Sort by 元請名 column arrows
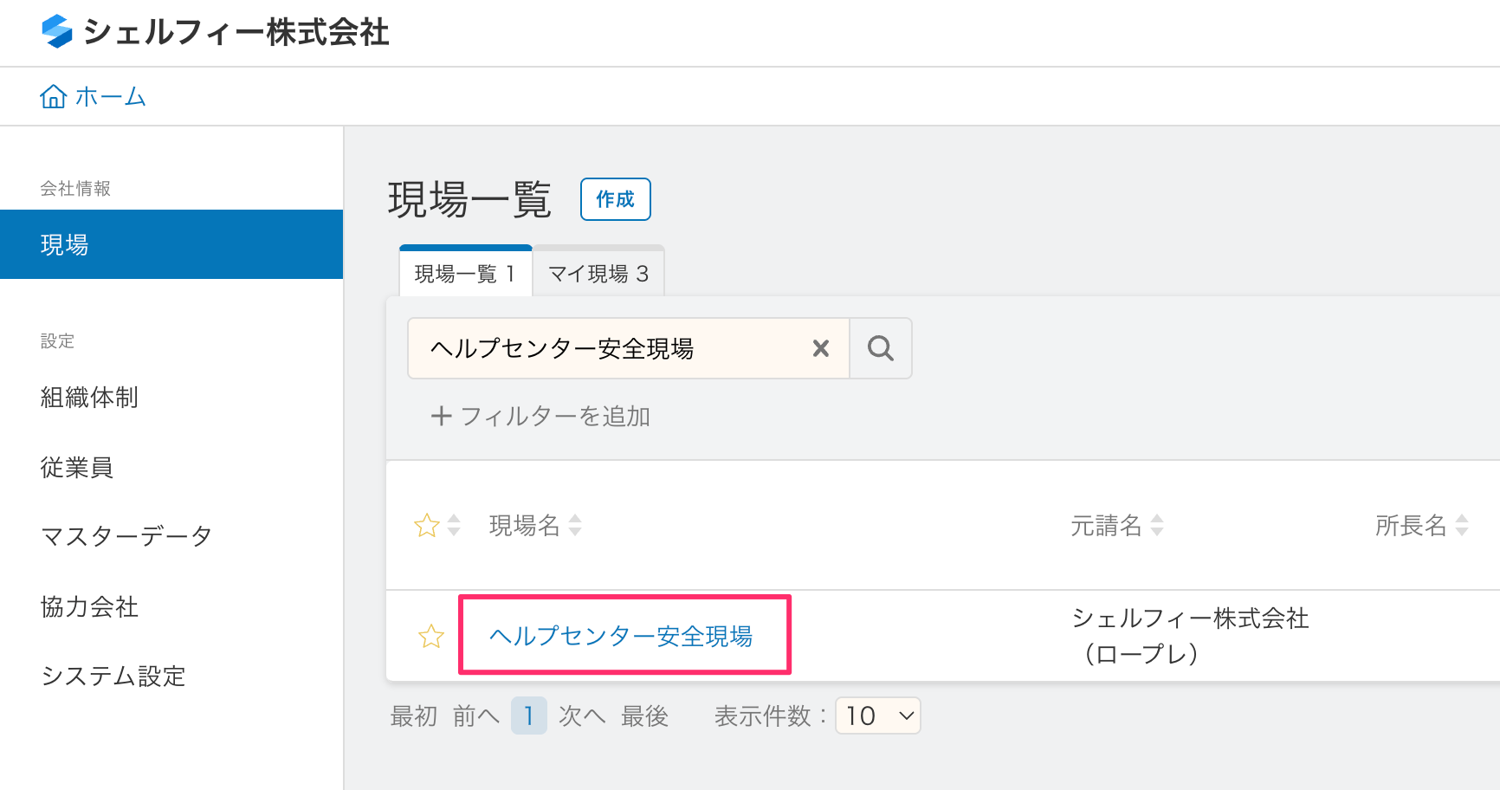Screen dimensions: 1500x790 pos(1157,525)
